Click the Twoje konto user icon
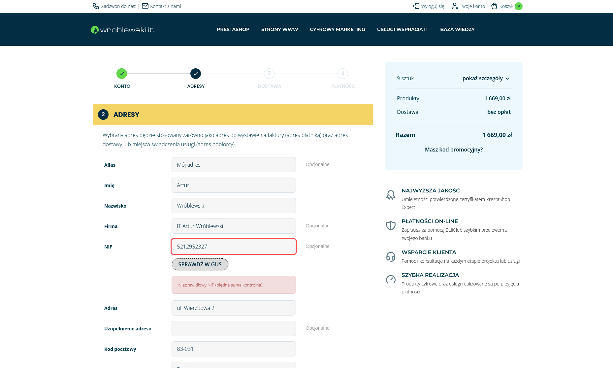The width and height of the screenshot is (613, 368). (455, 6)
